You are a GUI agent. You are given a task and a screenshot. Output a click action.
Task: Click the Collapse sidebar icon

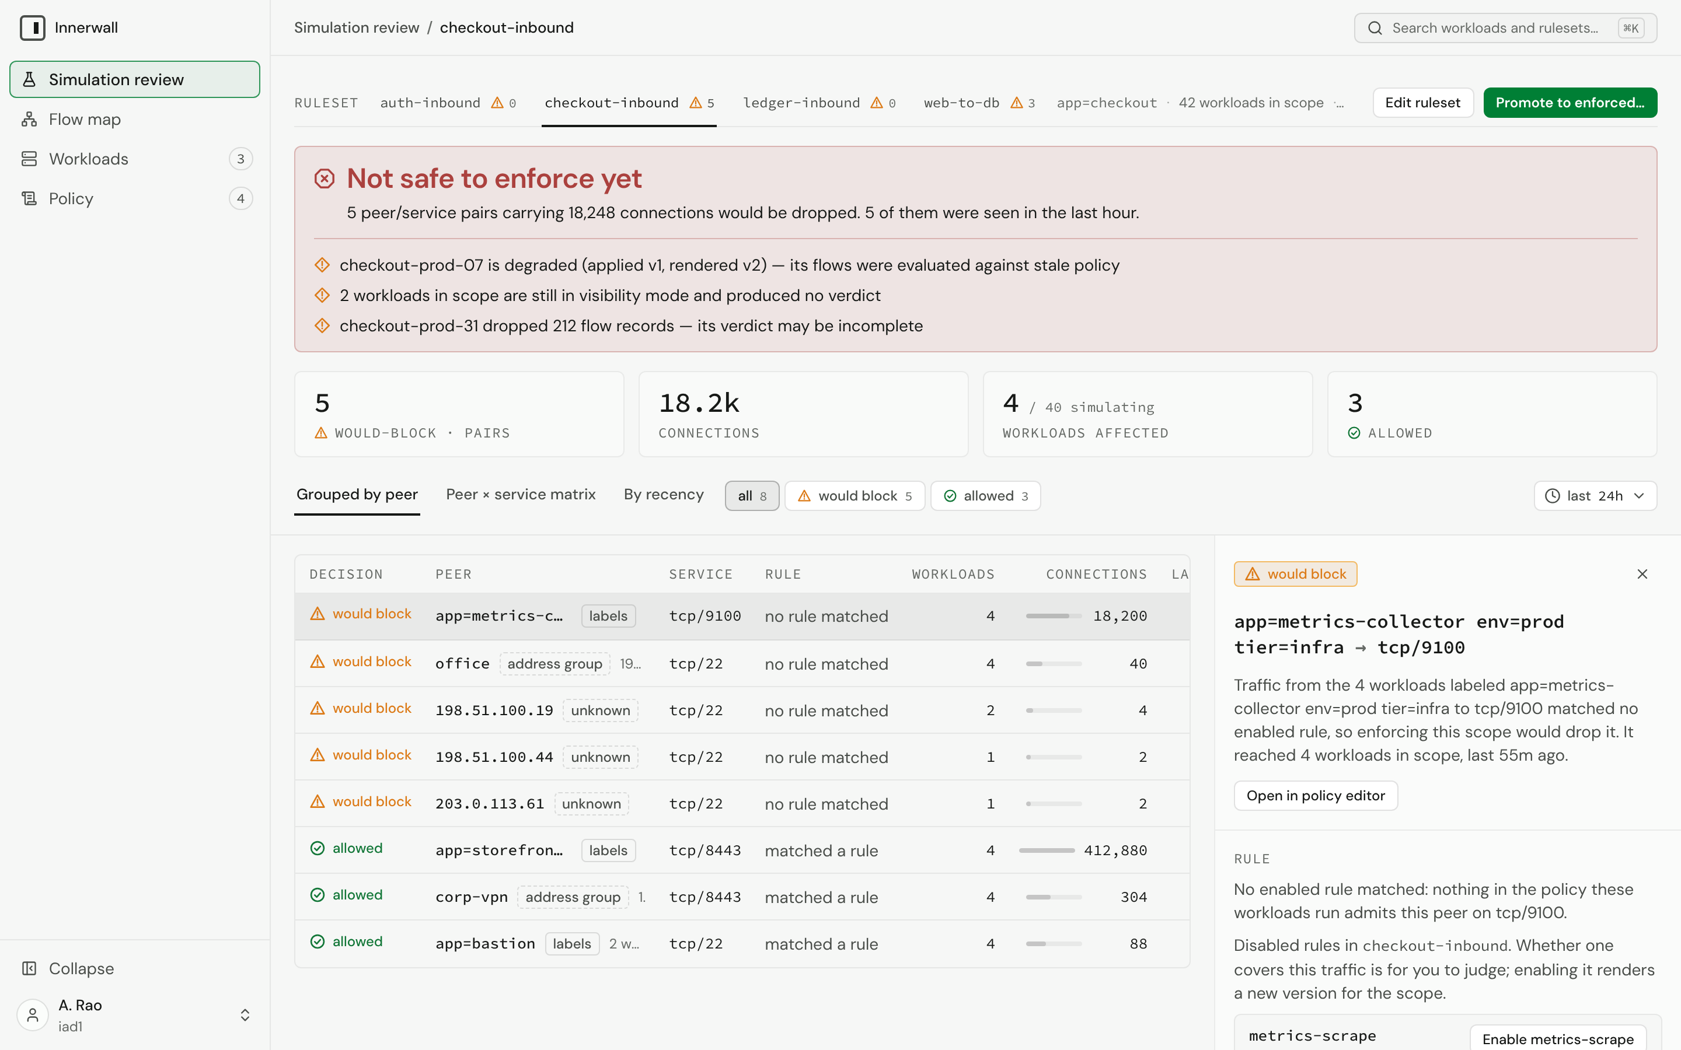pos(29,968)
